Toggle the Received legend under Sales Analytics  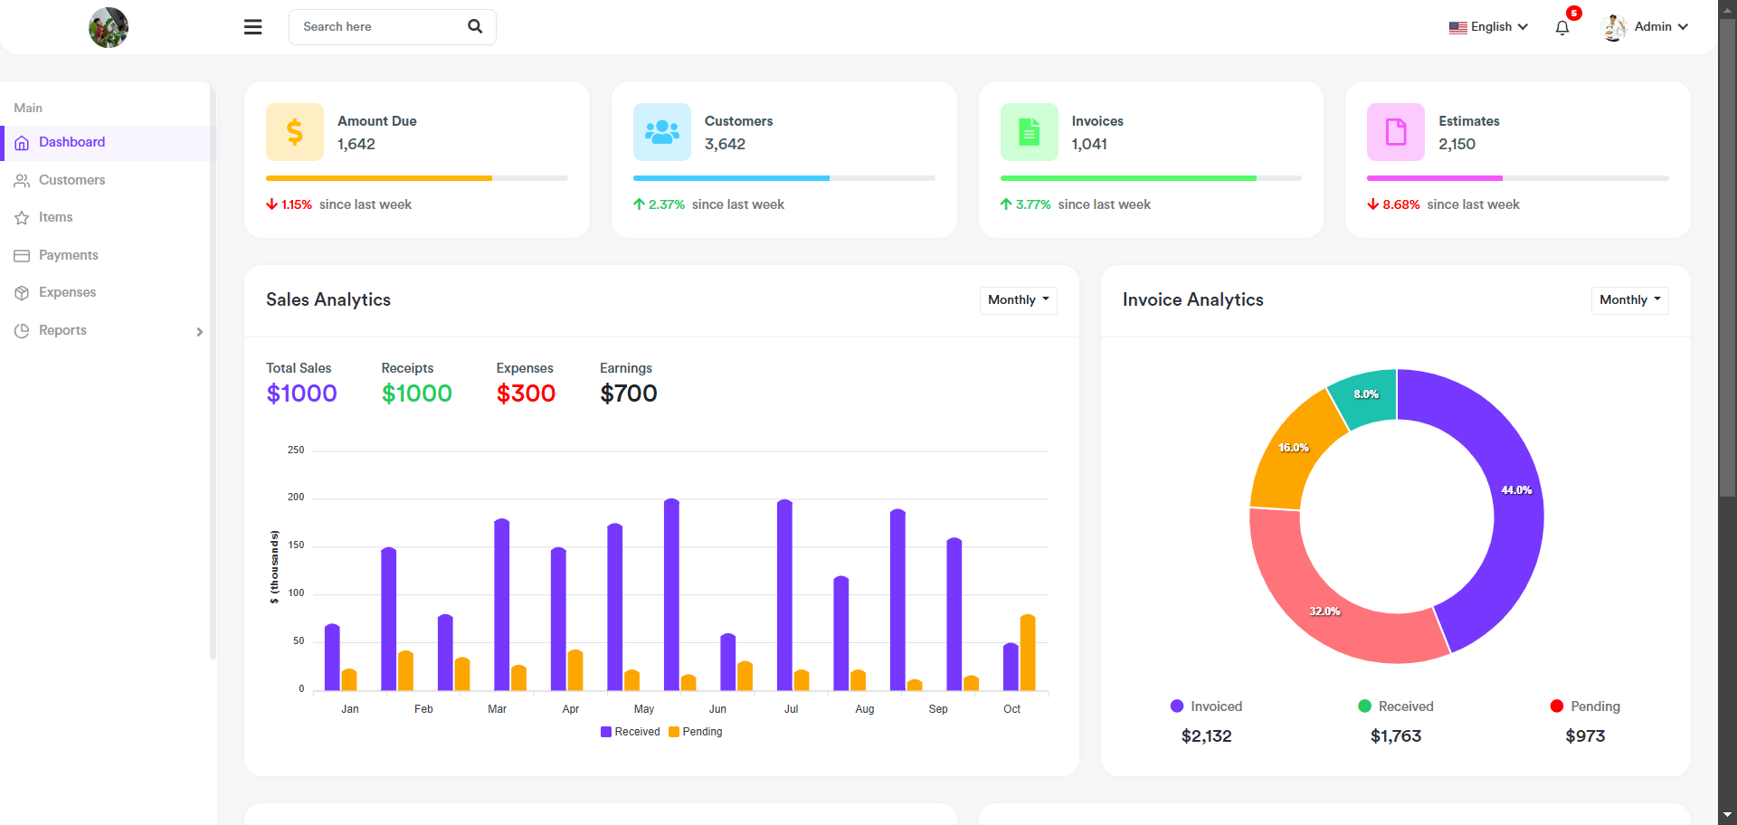[631, 731]
